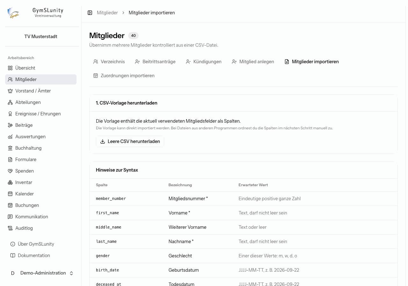Open Buchhaltung in the sidebar
408x286 pixels.
point(41,148)
